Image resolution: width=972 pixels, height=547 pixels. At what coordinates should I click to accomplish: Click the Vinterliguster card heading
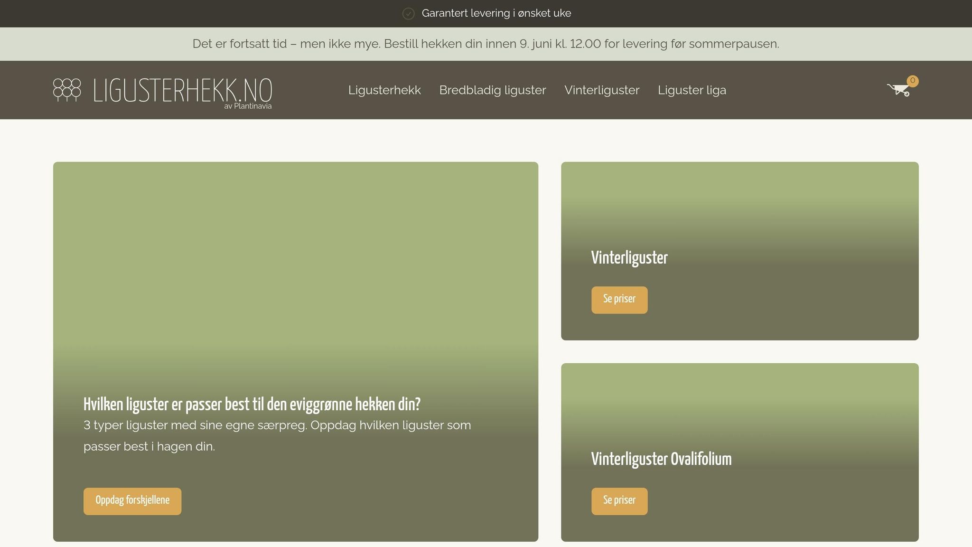(x=629, y=258)
